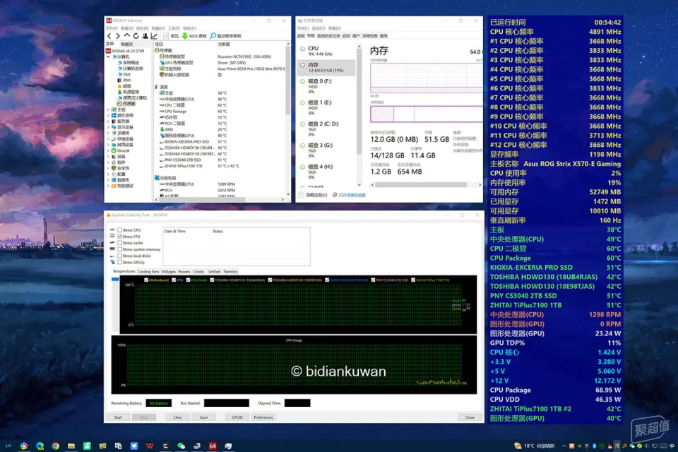Click the AIDA64 v6.33.5700 root icon
Screen dimensions: 678x452
(x=108, y=51)
